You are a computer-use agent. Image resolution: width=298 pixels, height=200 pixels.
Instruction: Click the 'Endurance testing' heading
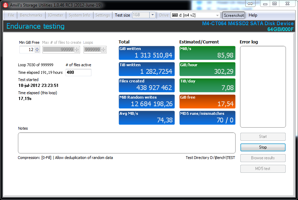click(x=35, y=26)
